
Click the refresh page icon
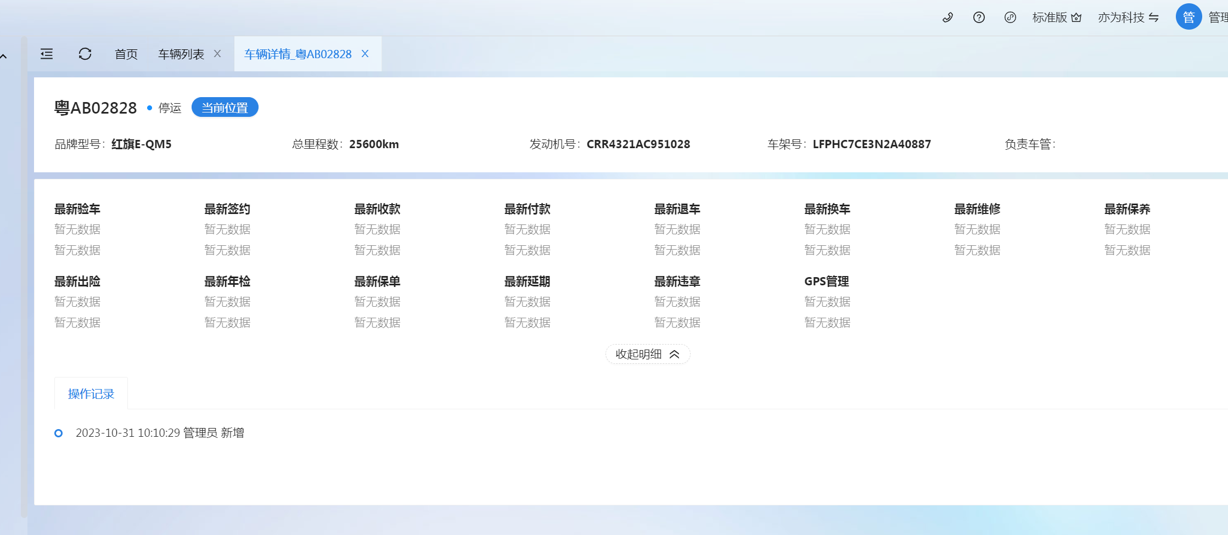coord(85,54)
